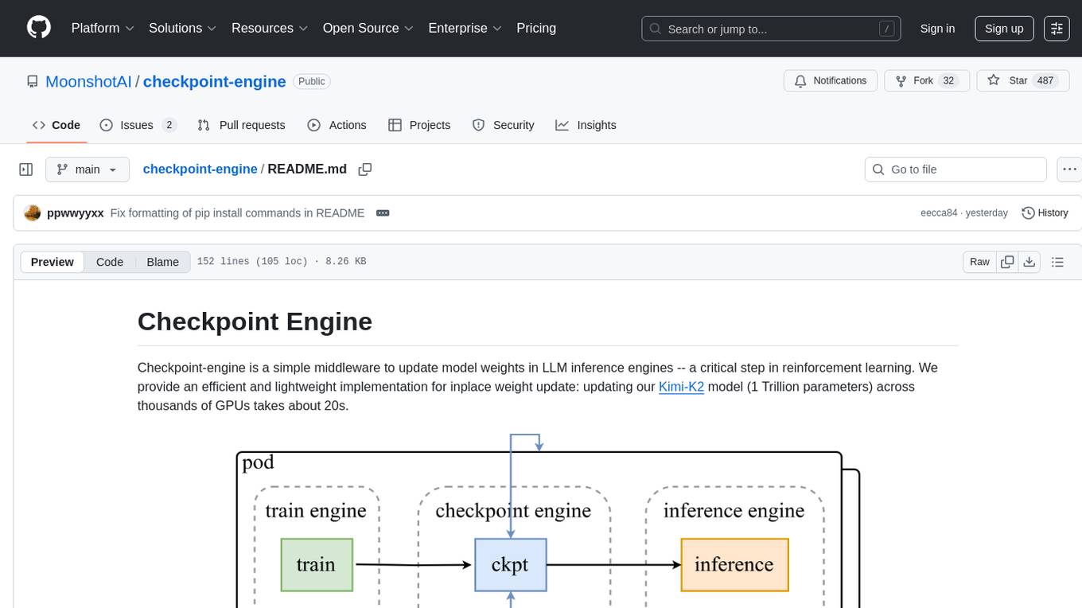
Task: Expand the Enterprise menu
Action: coord(465,28)
